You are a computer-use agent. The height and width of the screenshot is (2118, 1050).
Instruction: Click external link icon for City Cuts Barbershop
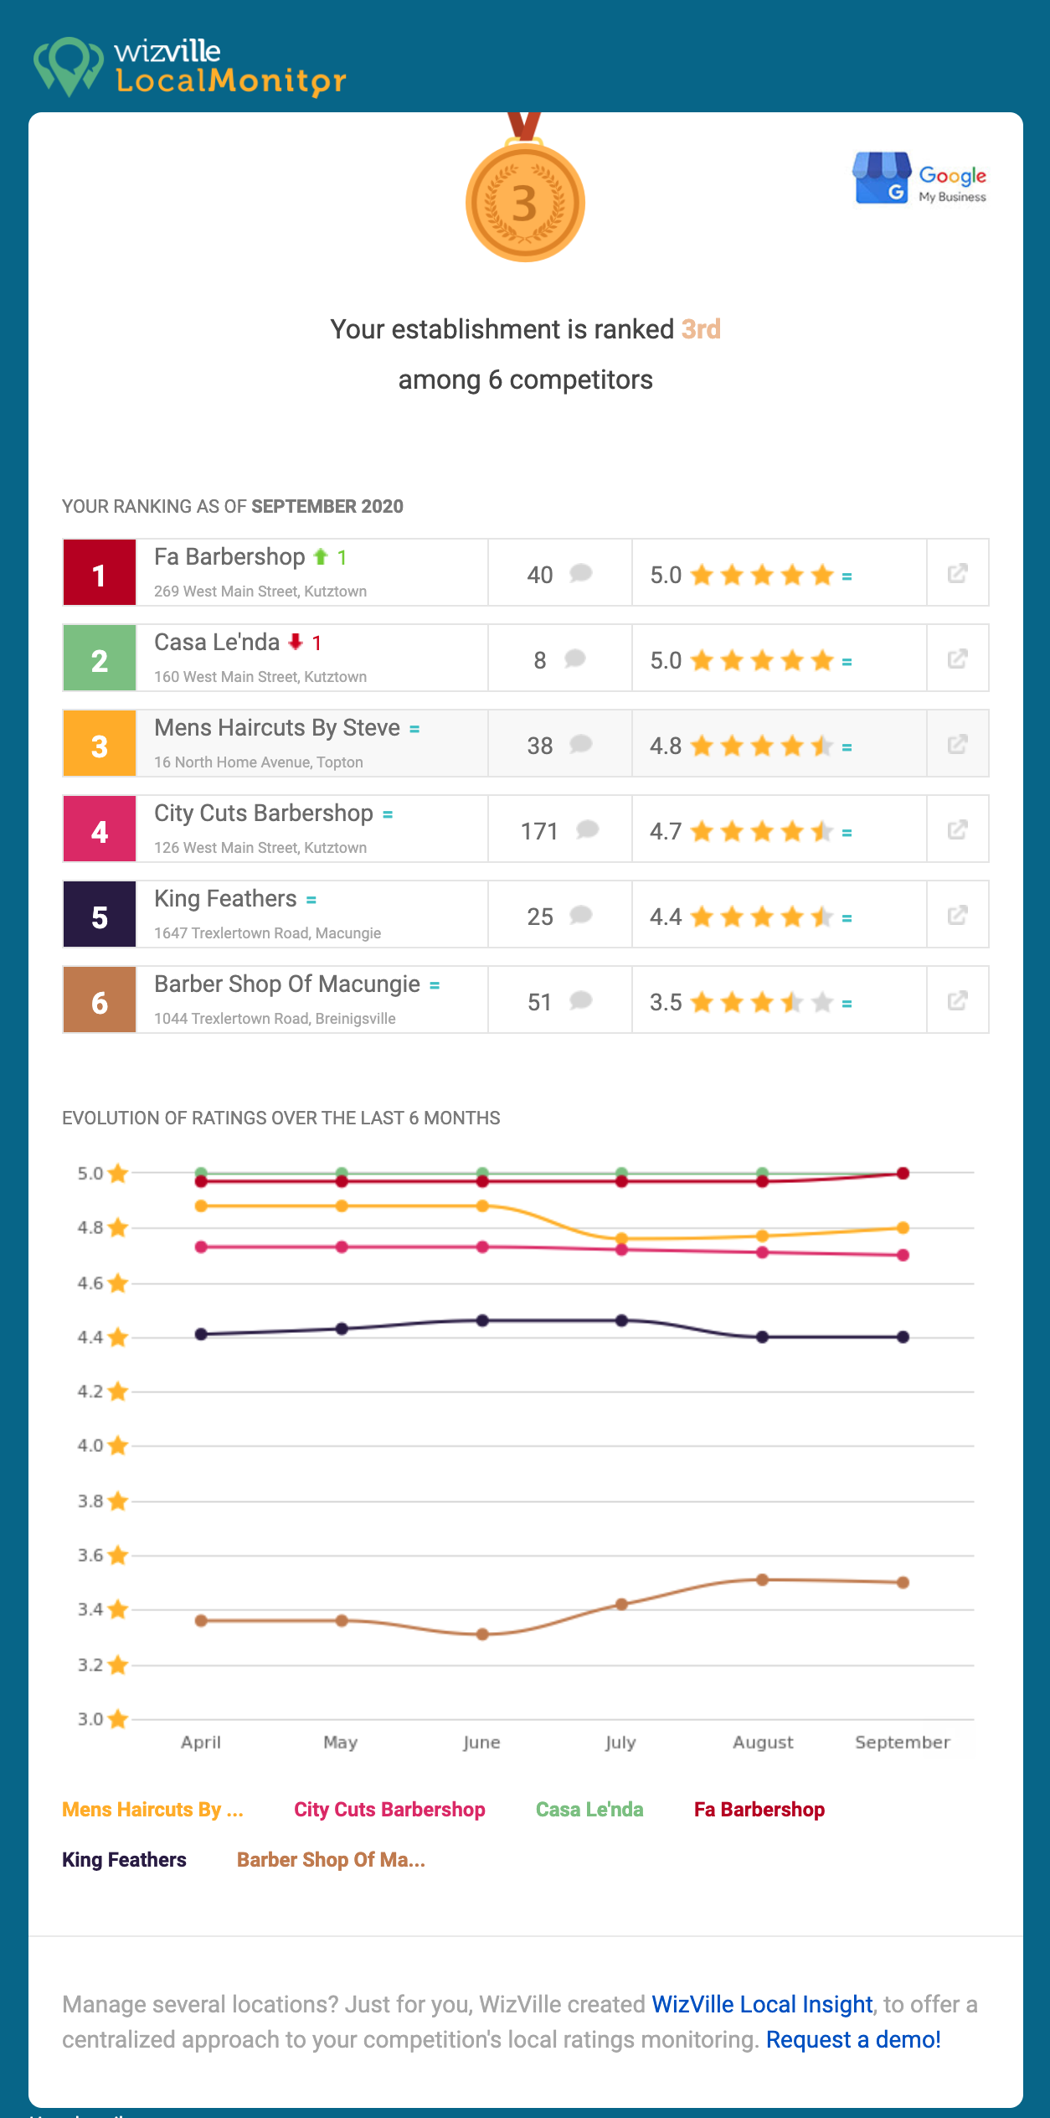click(x=957, y=830)
